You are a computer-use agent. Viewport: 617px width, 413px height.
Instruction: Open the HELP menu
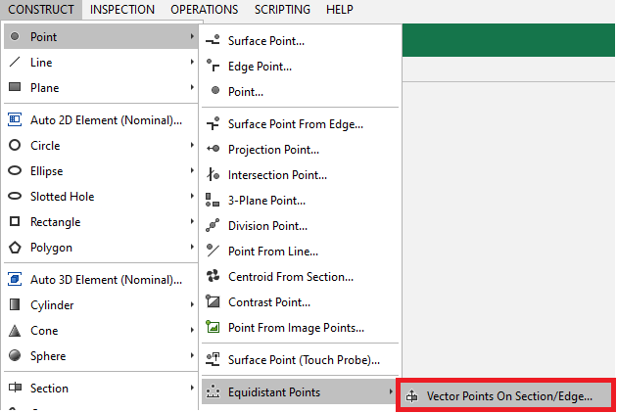(x=340, y=10)
